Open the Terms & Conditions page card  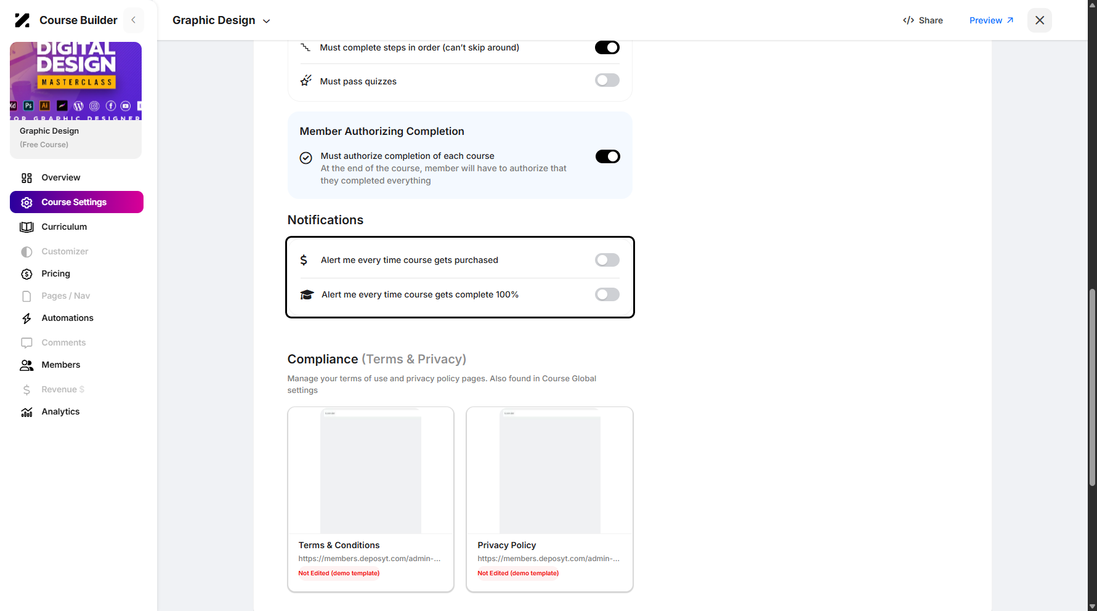[x=371, y=500]
